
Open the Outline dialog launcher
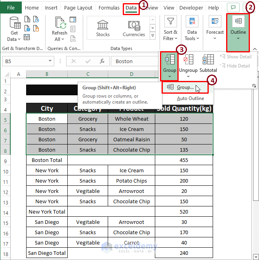click(254, 86)
